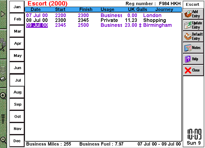205x148 pixels.
Task: Click the Usage column header
Action: pyautogui.click(x=107, y=9)
